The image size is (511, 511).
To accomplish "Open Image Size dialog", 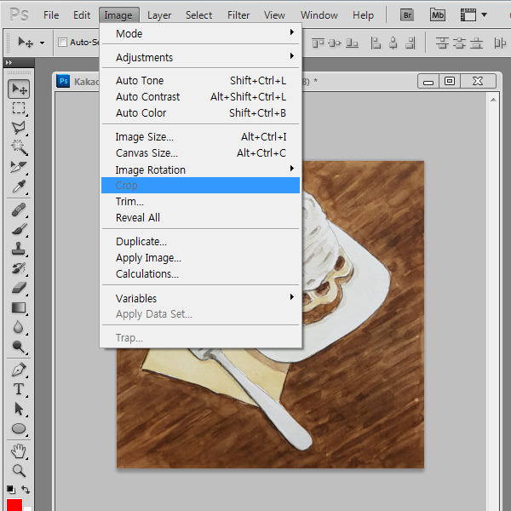I will 200,137.
